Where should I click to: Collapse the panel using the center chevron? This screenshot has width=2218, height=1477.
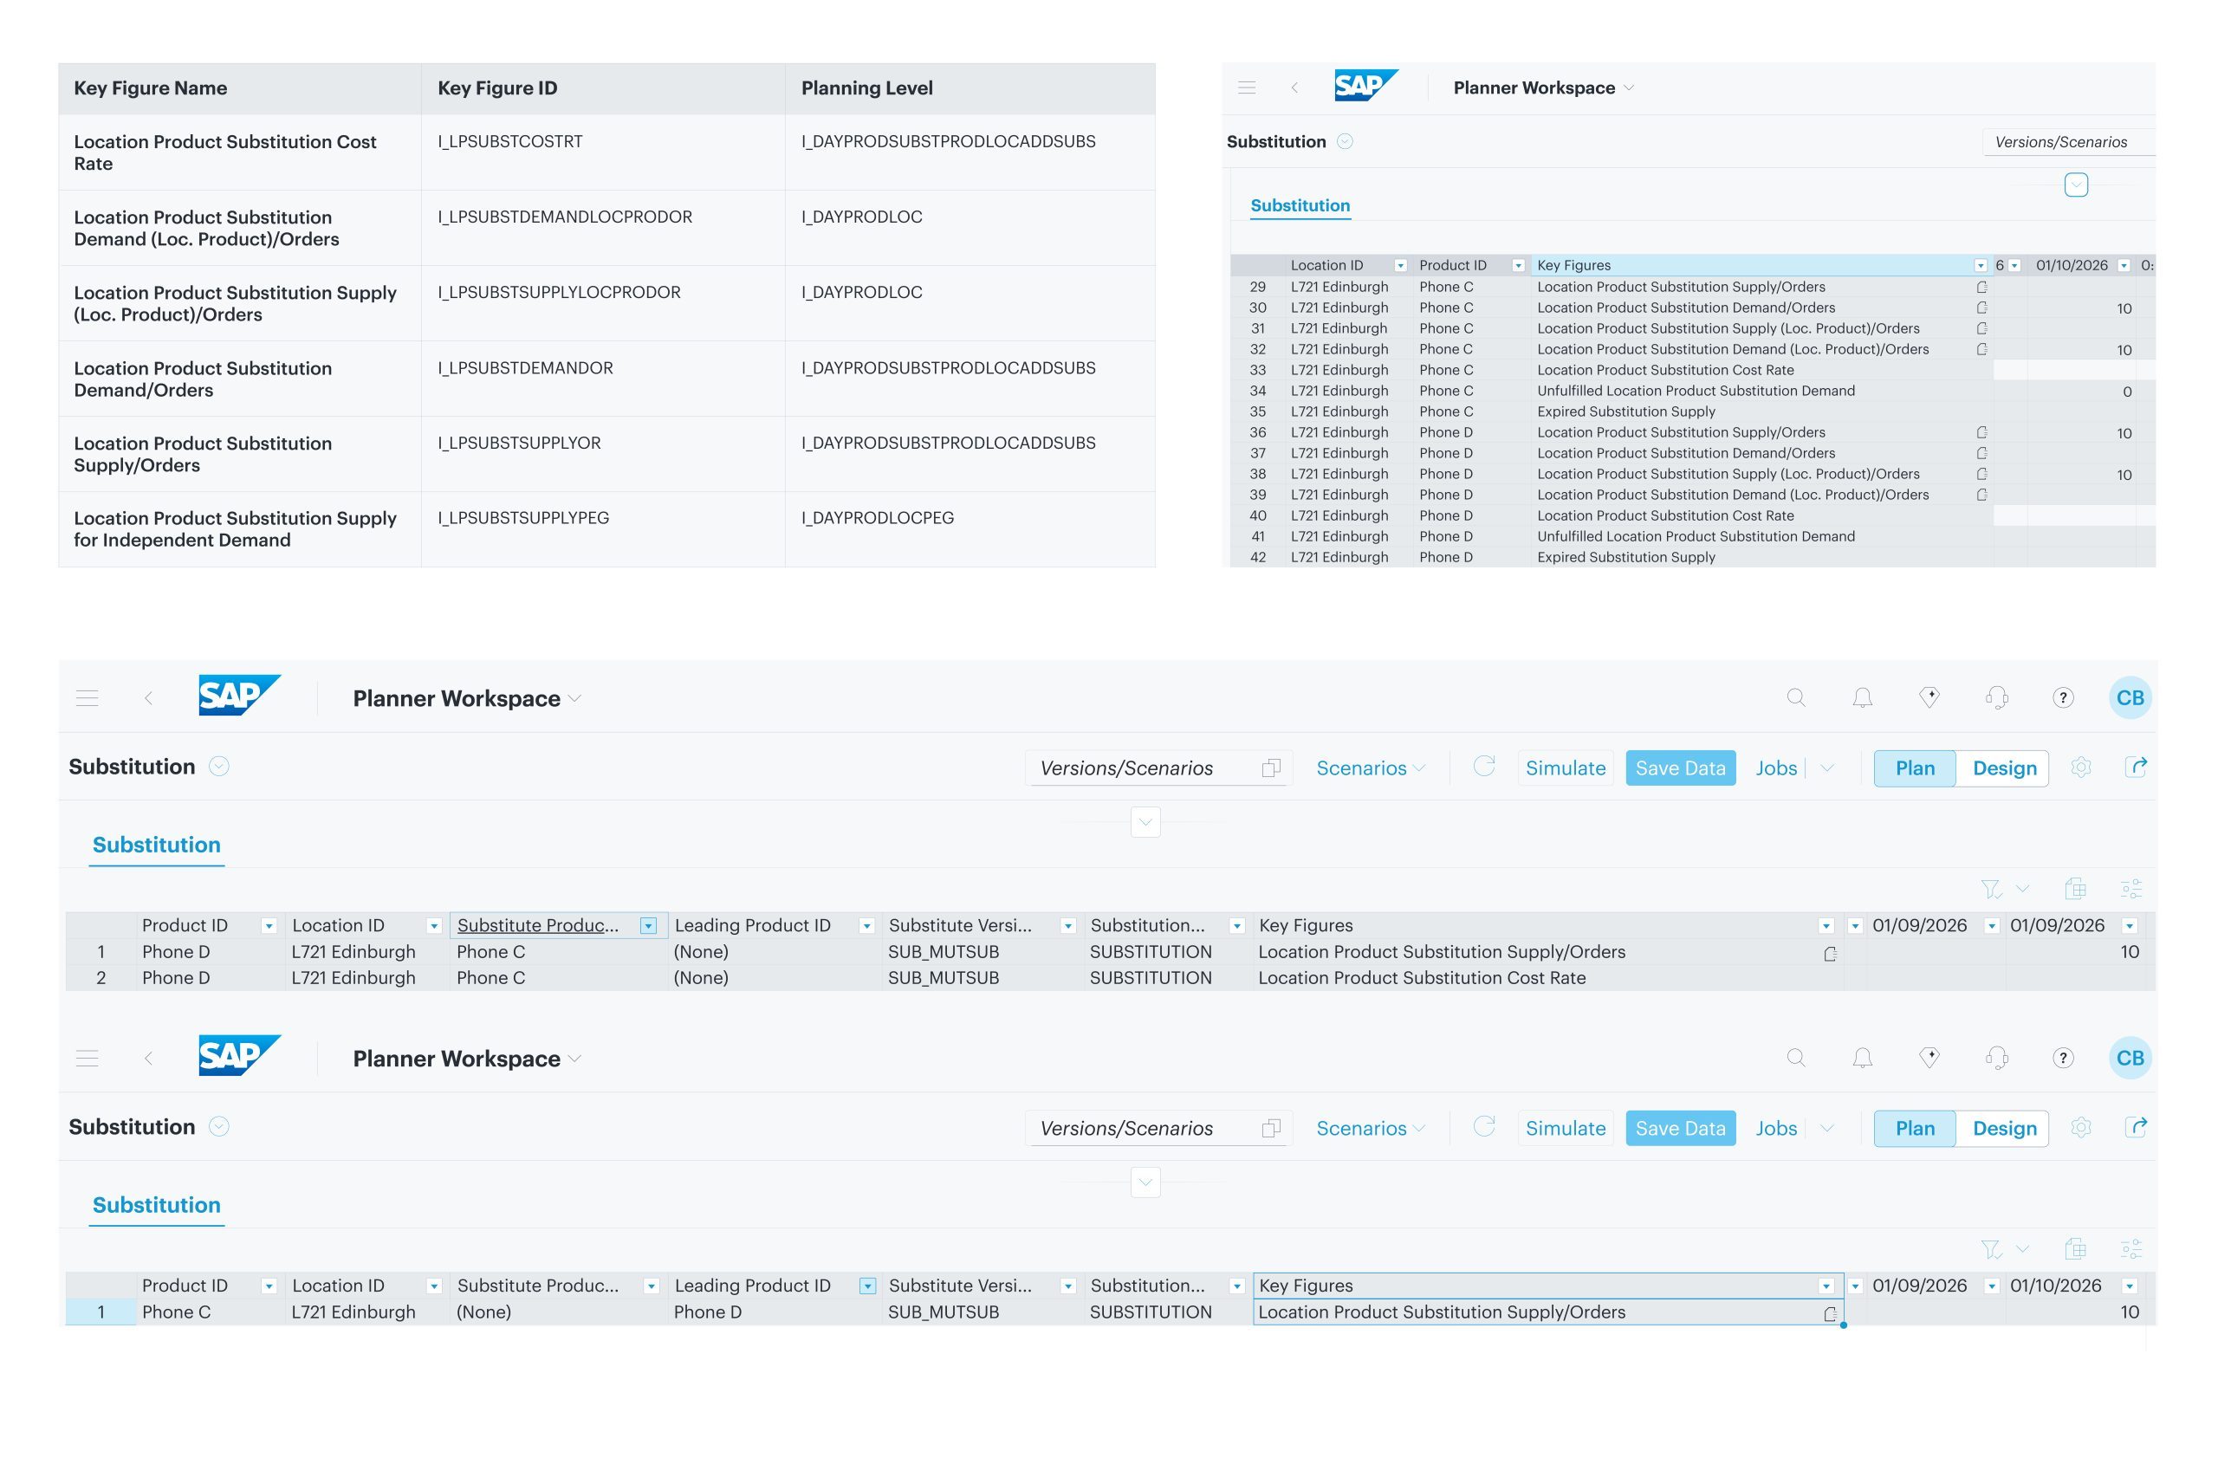pos(1145,822)
